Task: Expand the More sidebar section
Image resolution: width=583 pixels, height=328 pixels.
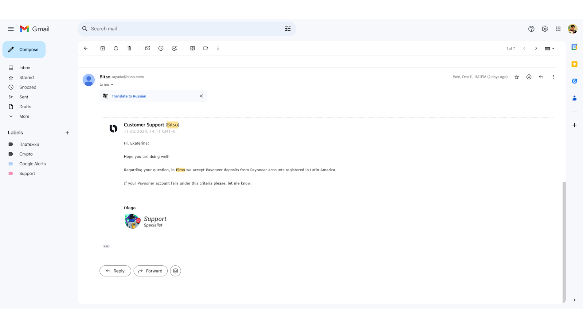Action: 24,116
